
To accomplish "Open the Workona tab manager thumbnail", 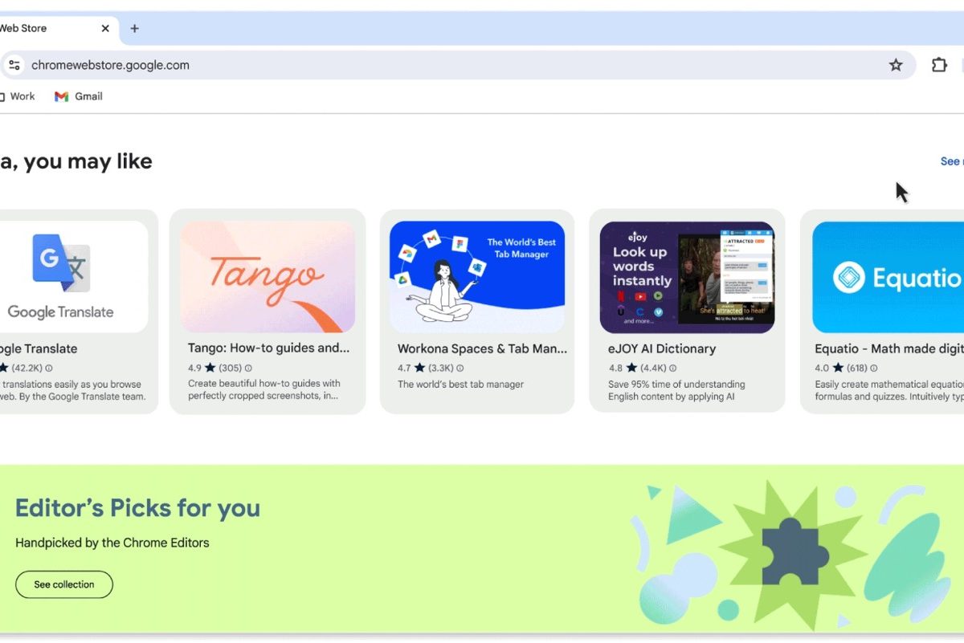I will [477, 277].
